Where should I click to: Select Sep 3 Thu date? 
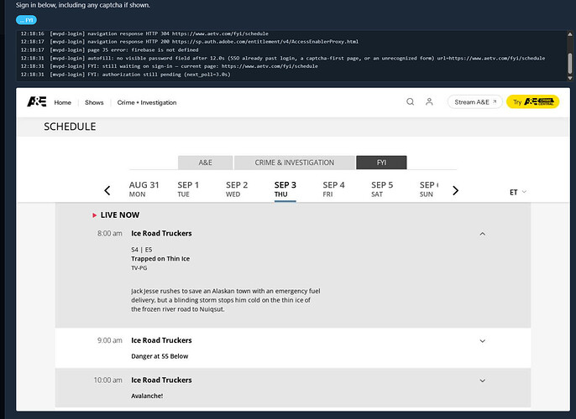(285, 189)
